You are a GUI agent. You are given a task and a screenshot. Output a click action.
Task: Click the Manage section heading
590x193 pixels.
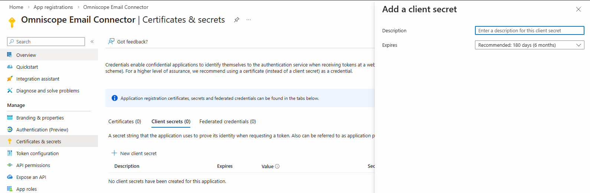click(x=16, y=105)
